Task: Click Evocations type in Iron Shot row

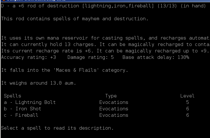Action: coord(114,109)
